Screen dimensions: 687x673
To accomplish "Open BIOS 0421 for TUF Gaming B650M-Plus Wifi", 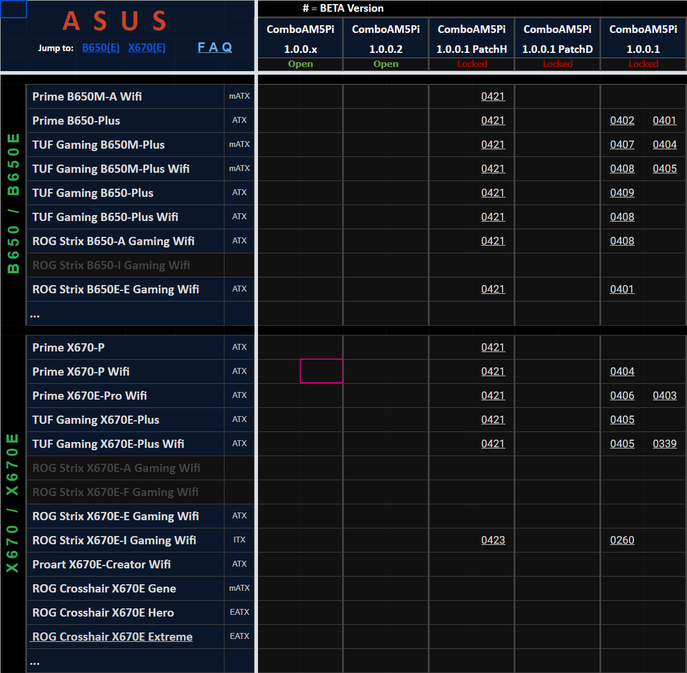I will [493, 169].
